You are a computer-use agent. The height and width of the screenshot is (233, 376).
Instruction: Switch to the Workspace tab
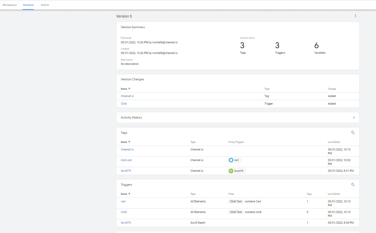(x=10, y=5)
